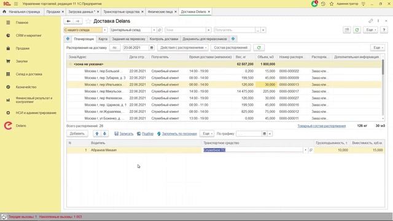Screen dimensions: 393x221
Task: Switch to Задания на перевозку tab
Action: point(128,39)
